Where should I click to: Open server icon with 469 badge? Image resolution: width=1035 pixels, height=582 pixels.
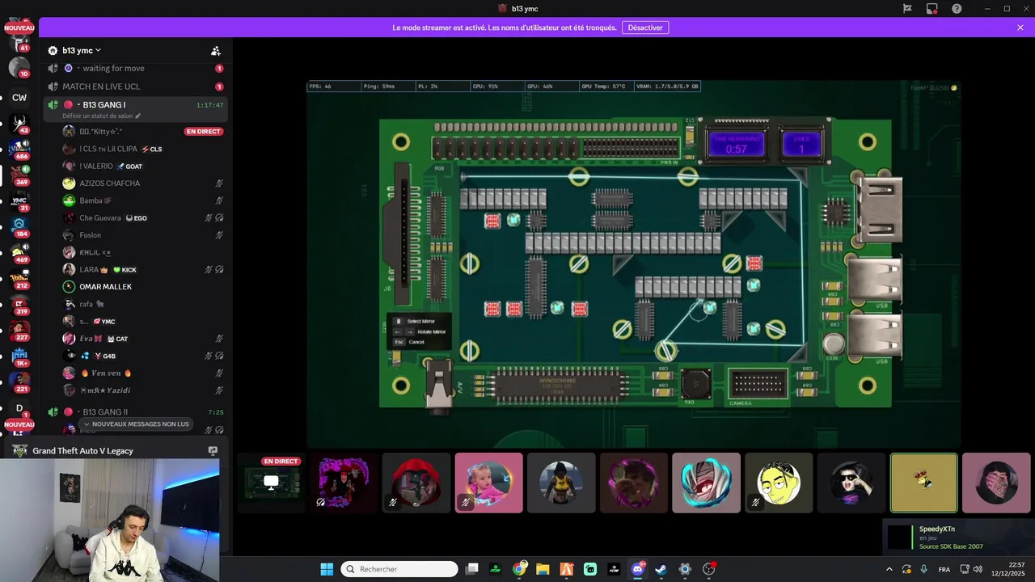(19, 252)
